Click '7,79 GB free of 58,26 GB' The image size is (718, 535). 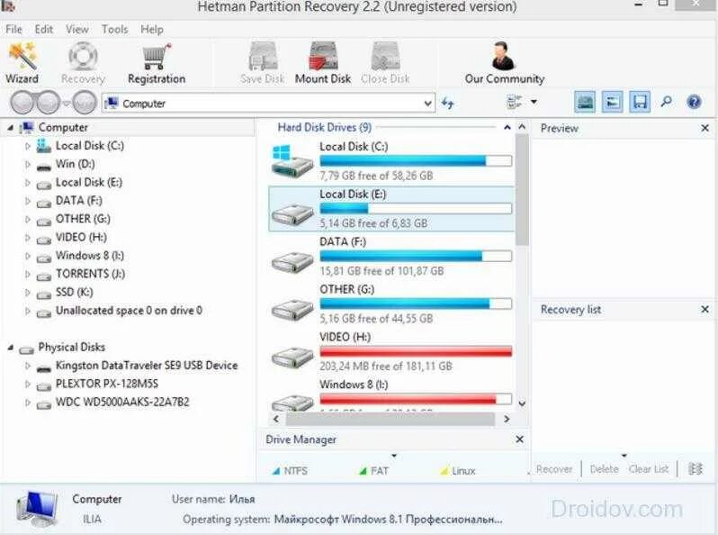point(376,176)
